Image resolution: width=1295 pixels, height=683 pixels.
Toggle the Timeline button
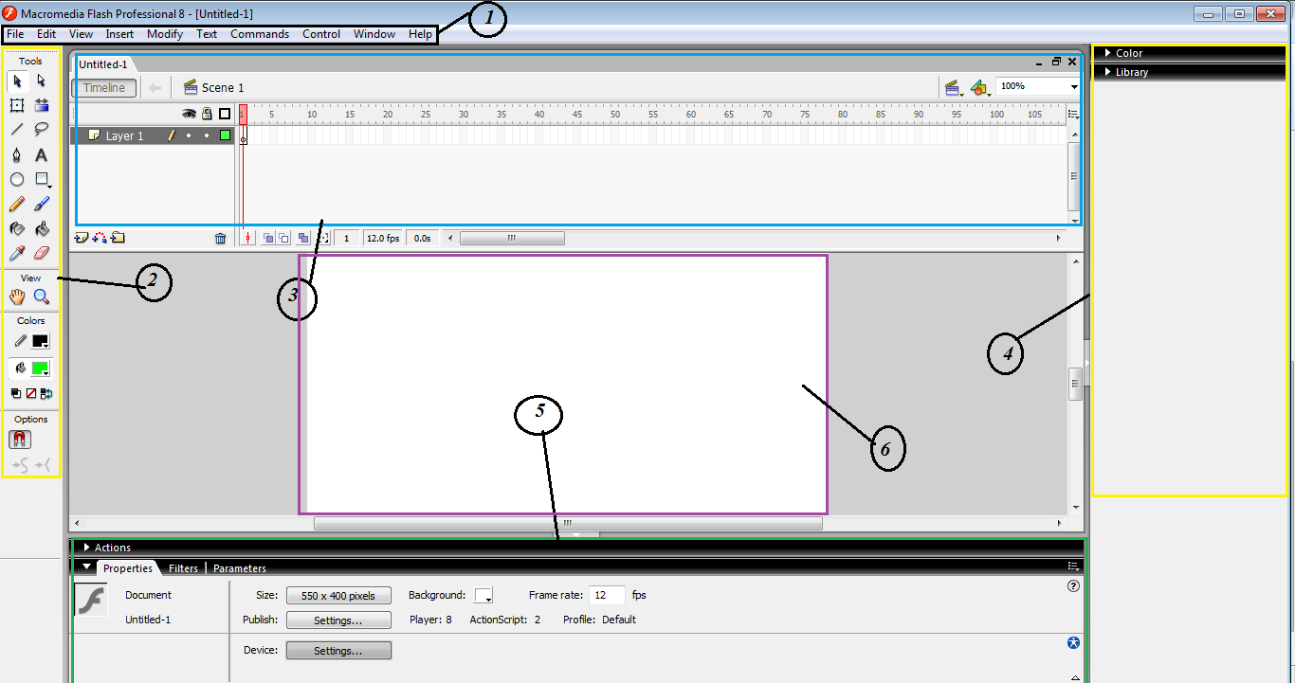pos(104,88)
